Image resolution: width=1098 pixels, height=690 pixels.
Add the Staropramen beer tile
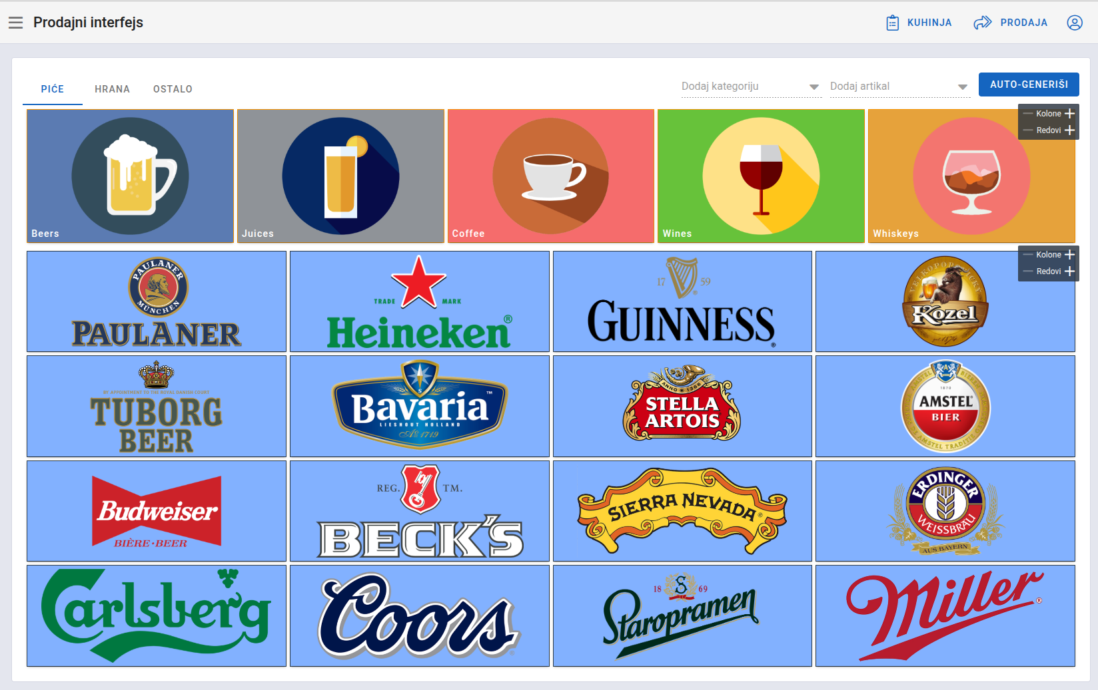682,615
